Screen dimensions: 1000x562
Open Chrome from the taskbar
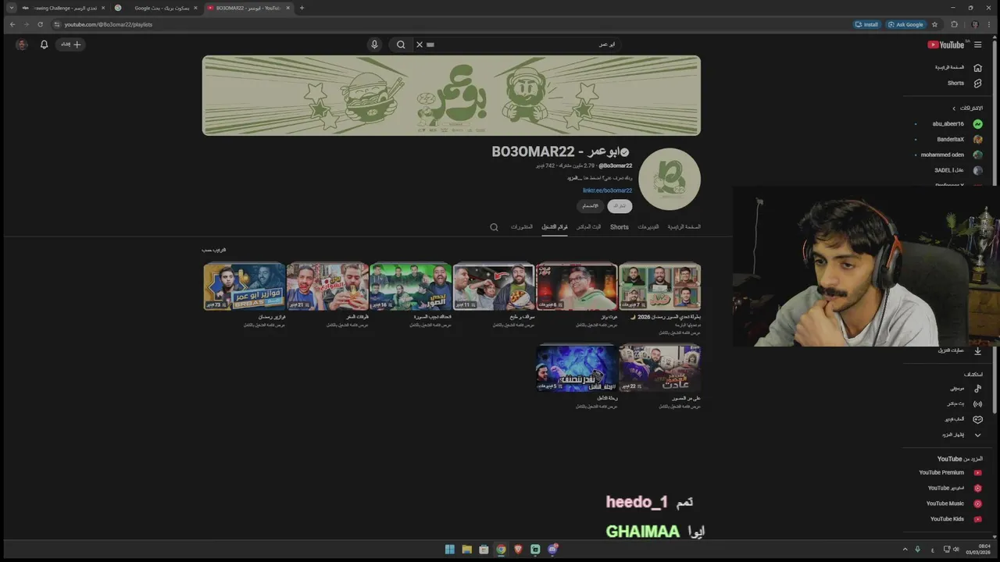point(501,550)
